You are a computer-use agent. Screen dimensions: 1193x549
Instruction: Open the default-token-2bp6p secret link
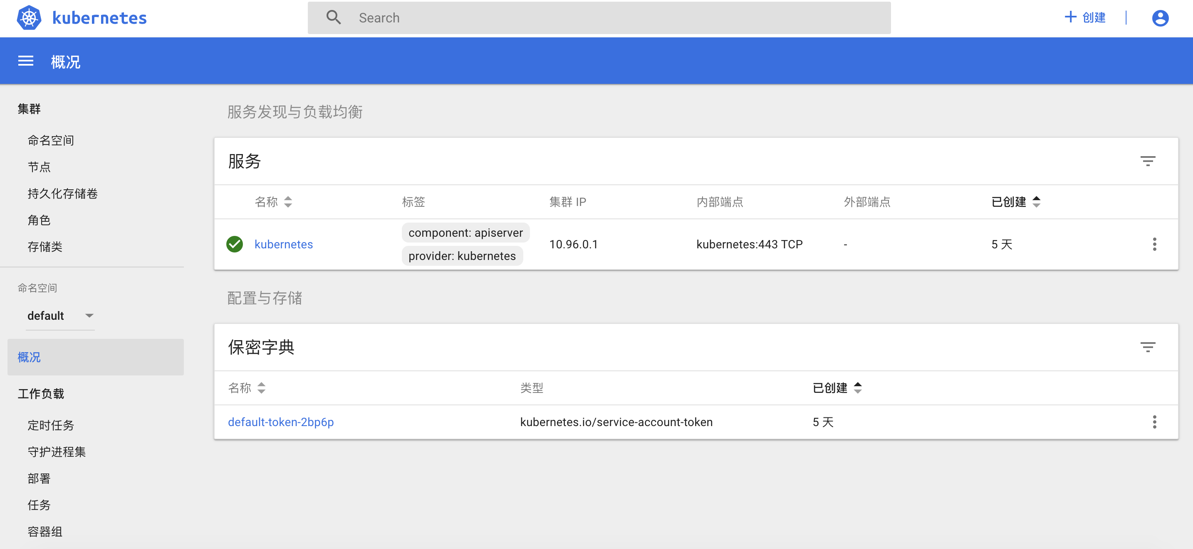click(x=281, y=422)
